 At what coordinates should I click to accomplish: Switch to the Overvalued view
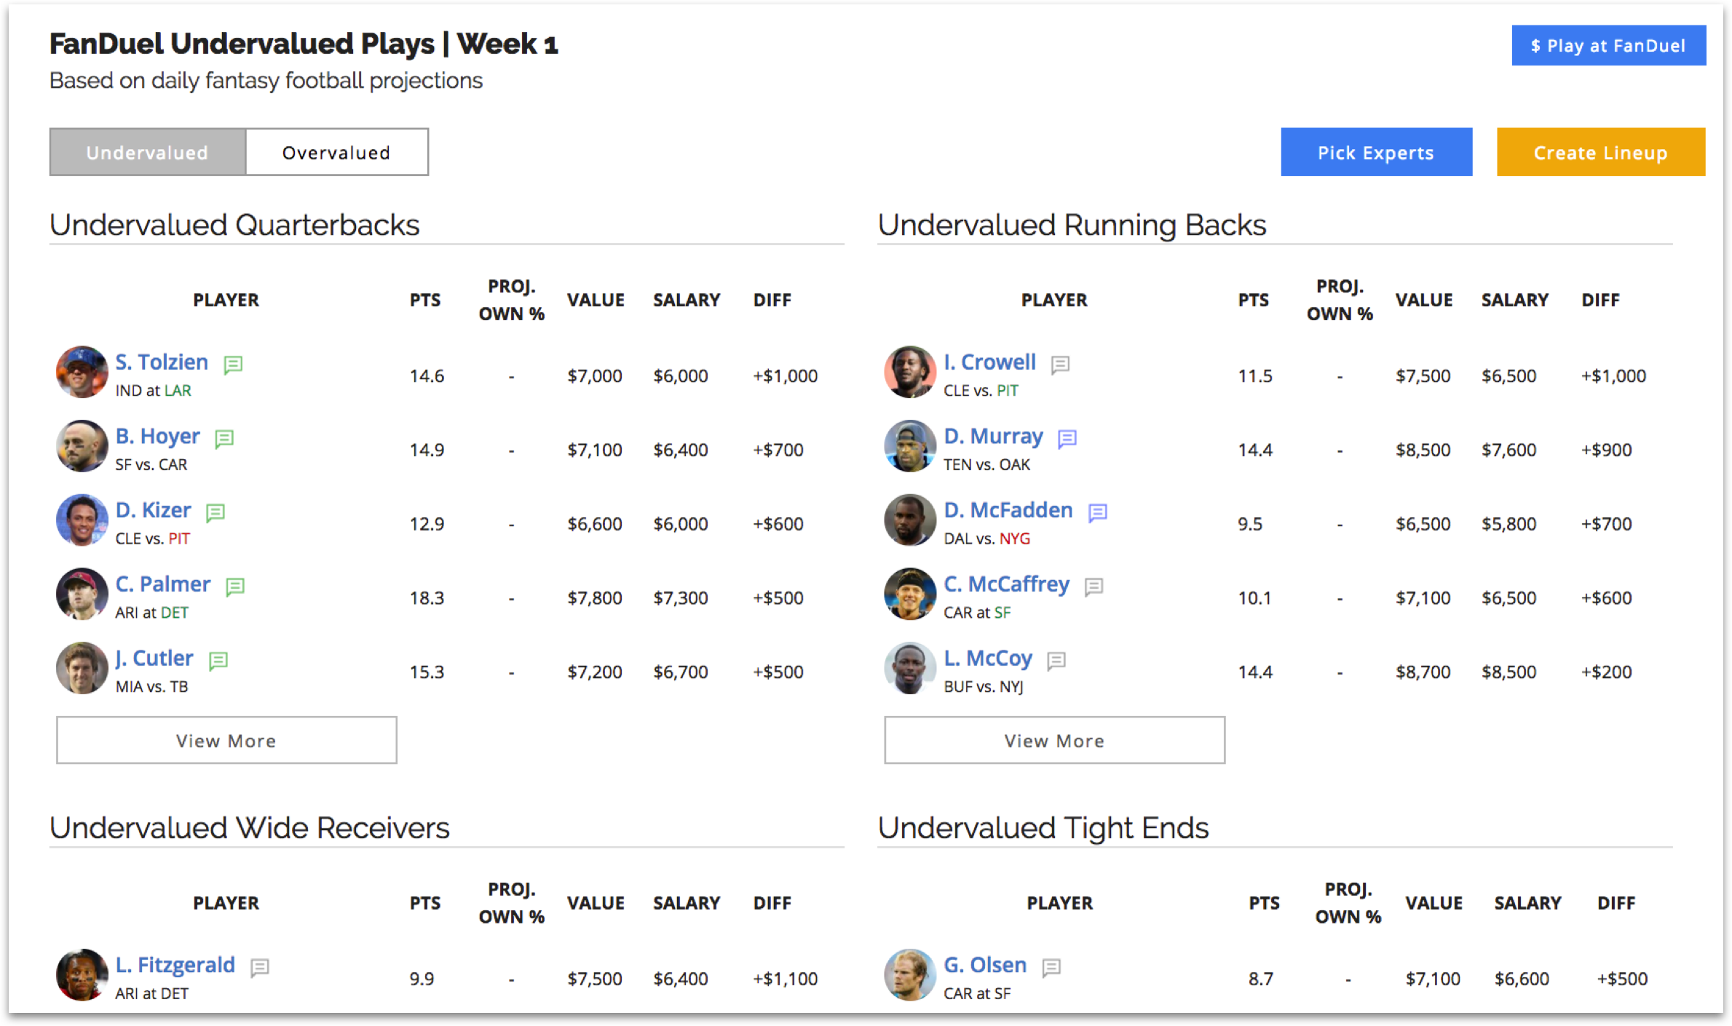click(336, 152)
